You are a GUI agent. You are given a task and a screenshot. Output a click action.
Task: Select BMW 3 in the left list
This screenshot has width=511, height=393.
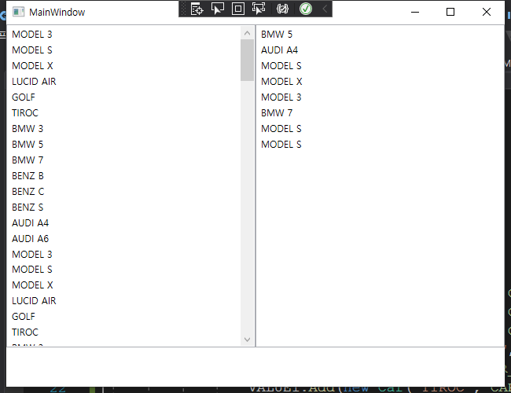123,129
